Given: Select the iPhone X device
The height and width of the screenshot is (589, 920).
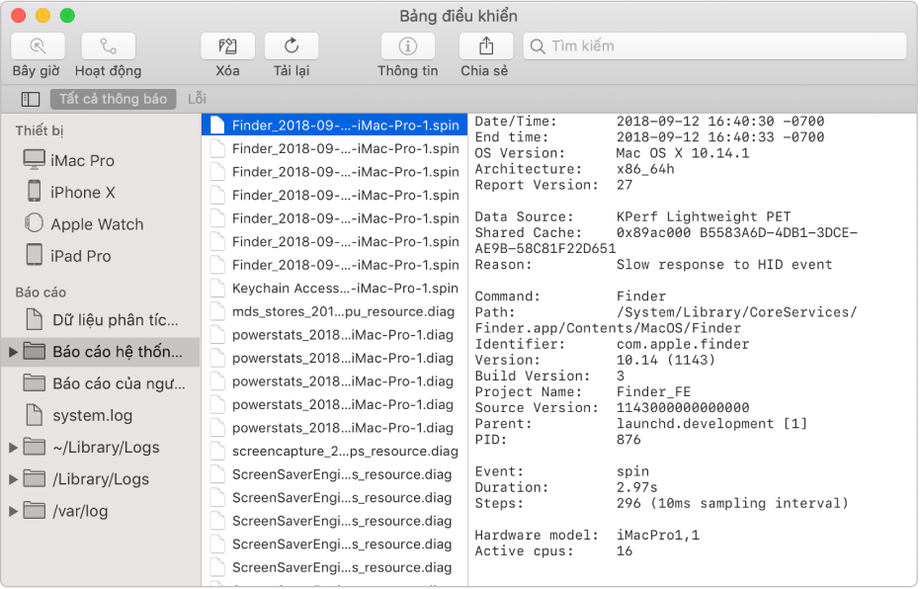Looking at the screenshot, I should [101, 192].
